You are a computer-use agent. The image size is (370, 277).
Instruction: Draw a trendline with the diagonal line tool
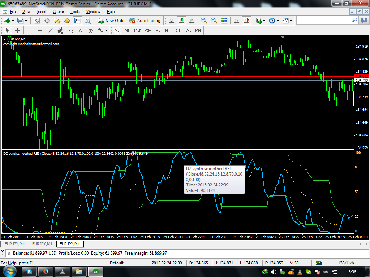50,31
